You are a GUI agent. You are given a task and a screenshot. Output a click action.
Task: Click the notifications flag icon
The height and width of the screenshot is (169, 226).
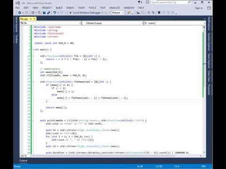point(139,2)
